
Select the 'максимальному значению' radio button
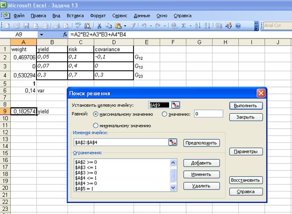click(96, 114)
